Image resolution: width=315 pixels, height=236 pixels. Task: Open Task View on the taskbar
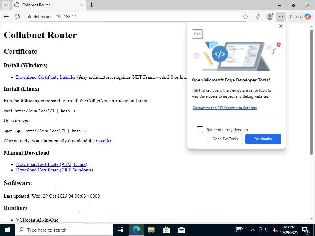121,230
